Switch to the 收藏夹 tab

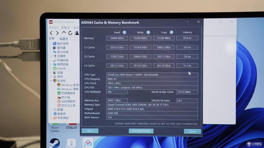(64, 39)
